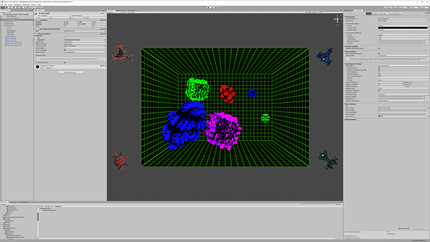430x242 pixels.
Task: Open the GameObject menu
Action: coord(17,5)
